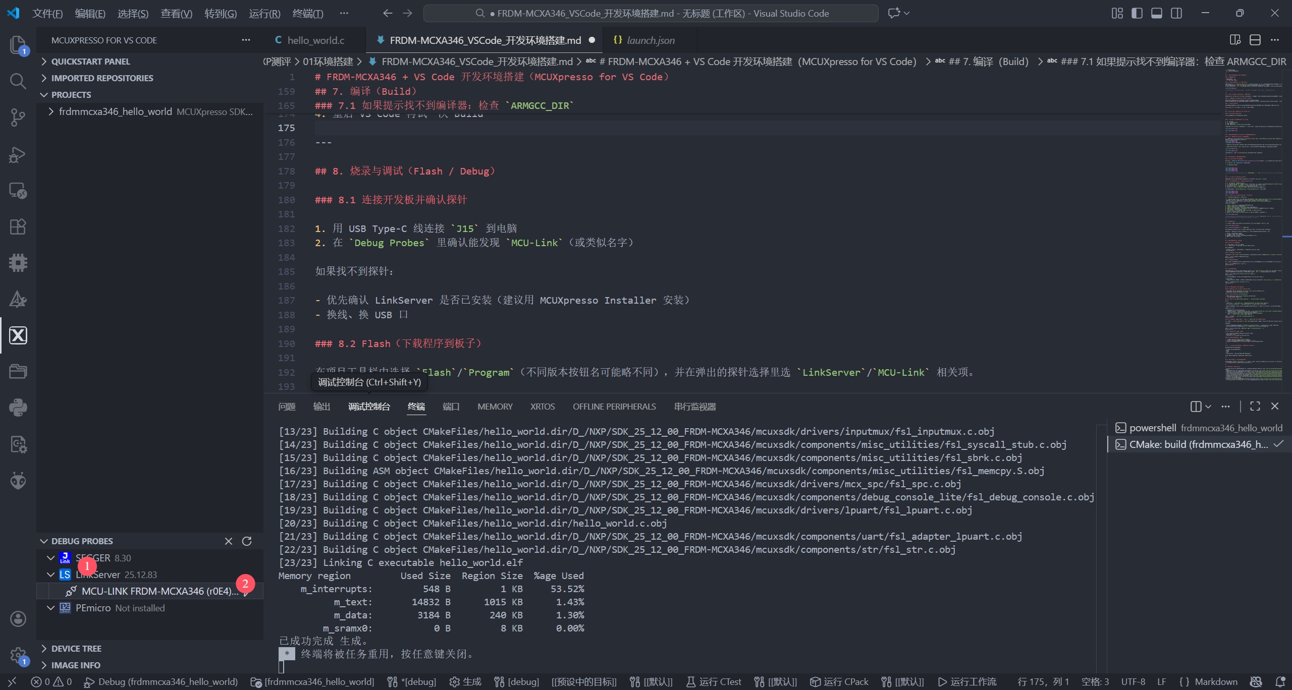This screenshot has height=690, width=1292.
Task: Open the Run and Debug view
Action: point(18,154)
